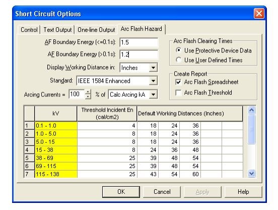Enable Arc Flash Threshold checkbox
The width and height of the screenshot is (278, 210).
click(178, 92)
